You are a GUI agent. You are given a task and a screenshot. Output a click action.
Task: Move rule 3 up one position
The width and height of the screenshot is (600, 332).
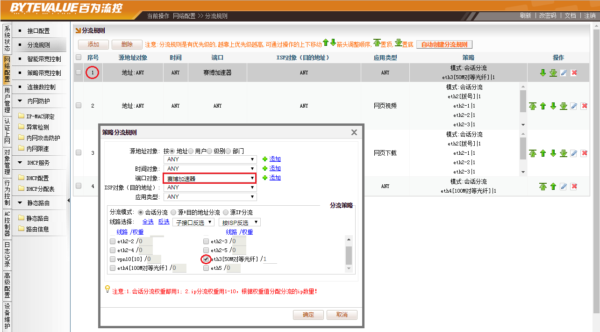[543, 153]
